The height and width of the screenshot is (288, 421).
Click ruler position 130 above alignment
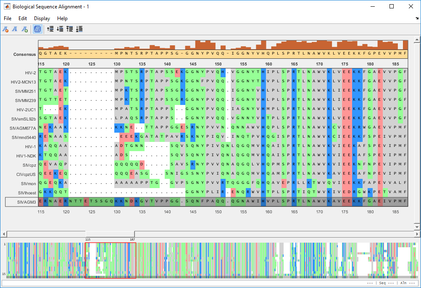pos(117,64)
